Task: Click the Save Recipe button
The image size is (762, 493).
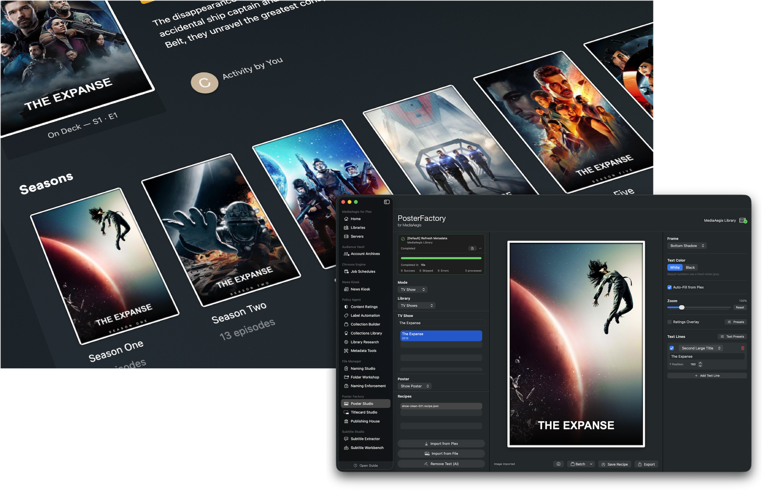Action: (x=615, y=464)
